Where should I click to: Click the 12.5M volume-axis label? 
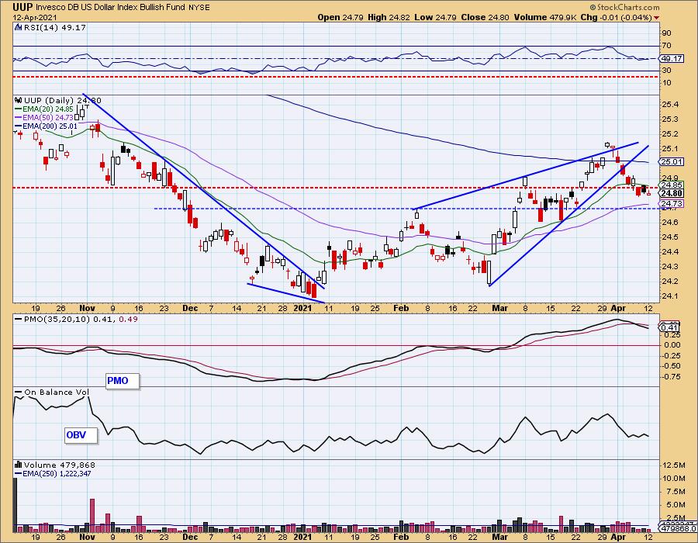point(673,465)
